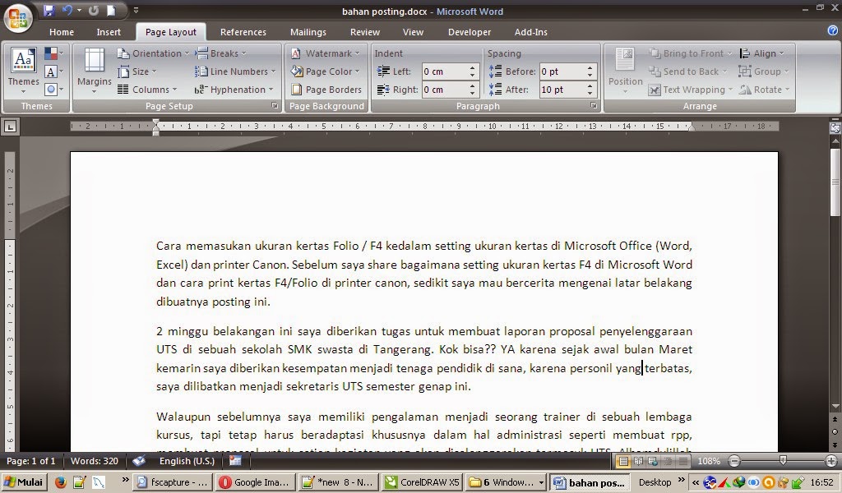Image resolution: width=842 pixels, height=493 pixels.
Task: Check proofing errors in status bar
Action: [139, 461]
